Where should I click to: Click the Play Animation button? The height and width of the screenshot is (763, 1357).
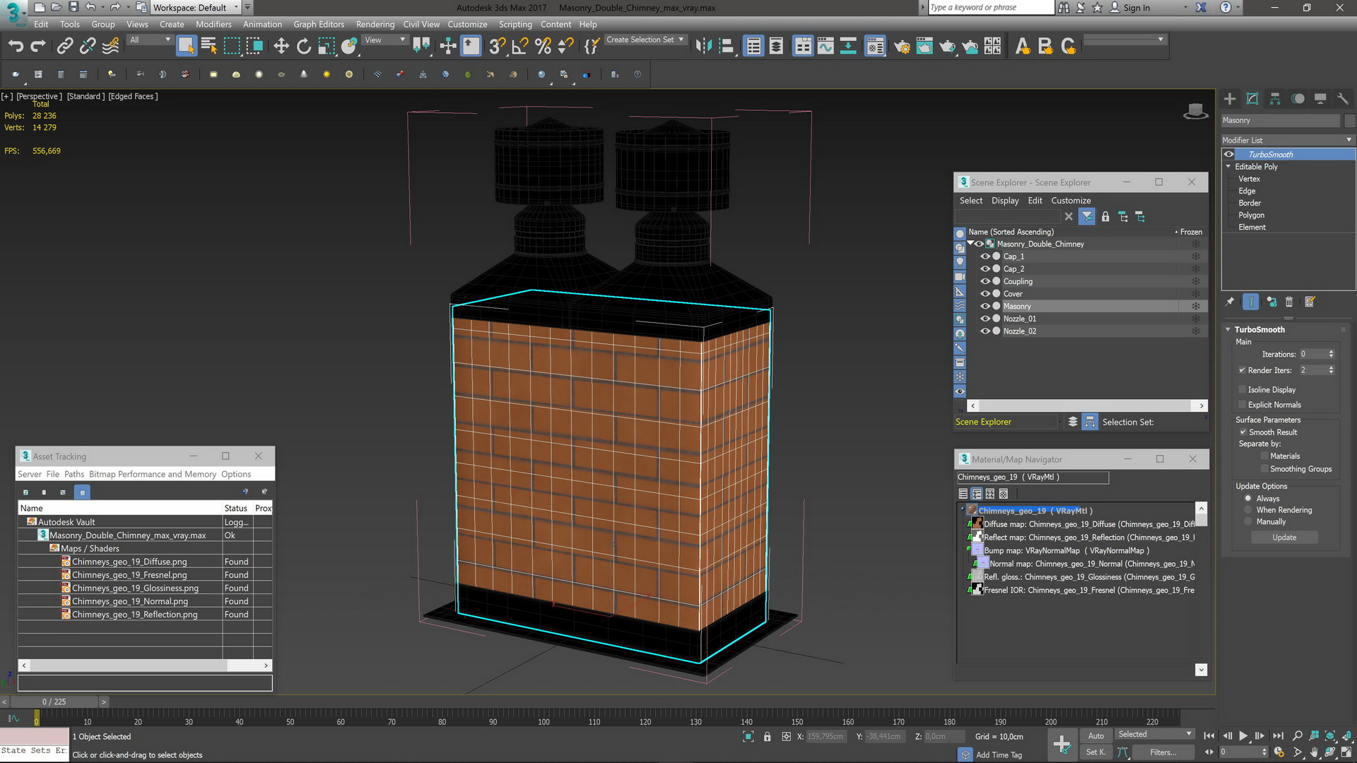tap(1243, 735)
